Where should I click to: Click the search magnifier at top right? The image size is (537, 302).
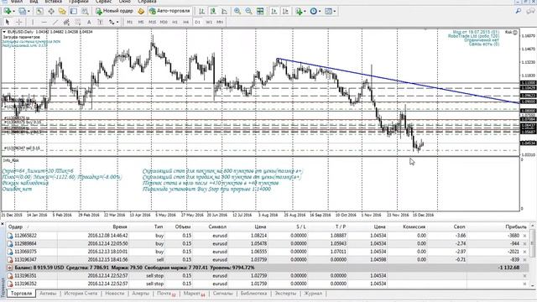[x=519, y=11]
